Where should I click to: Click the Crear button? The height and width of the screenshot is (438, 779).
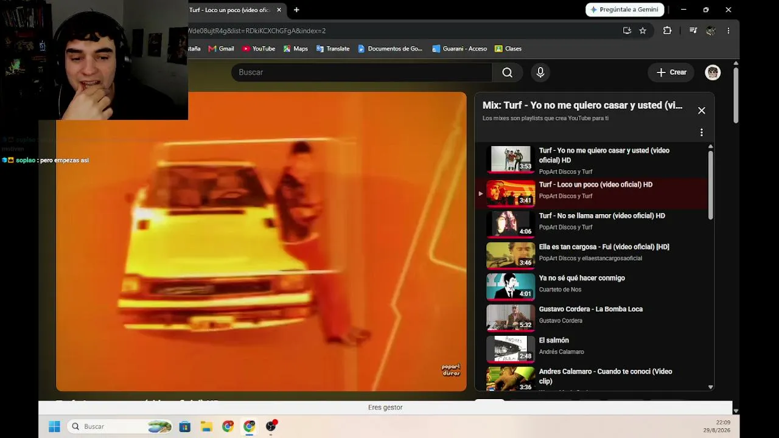(x=671, y=72)
